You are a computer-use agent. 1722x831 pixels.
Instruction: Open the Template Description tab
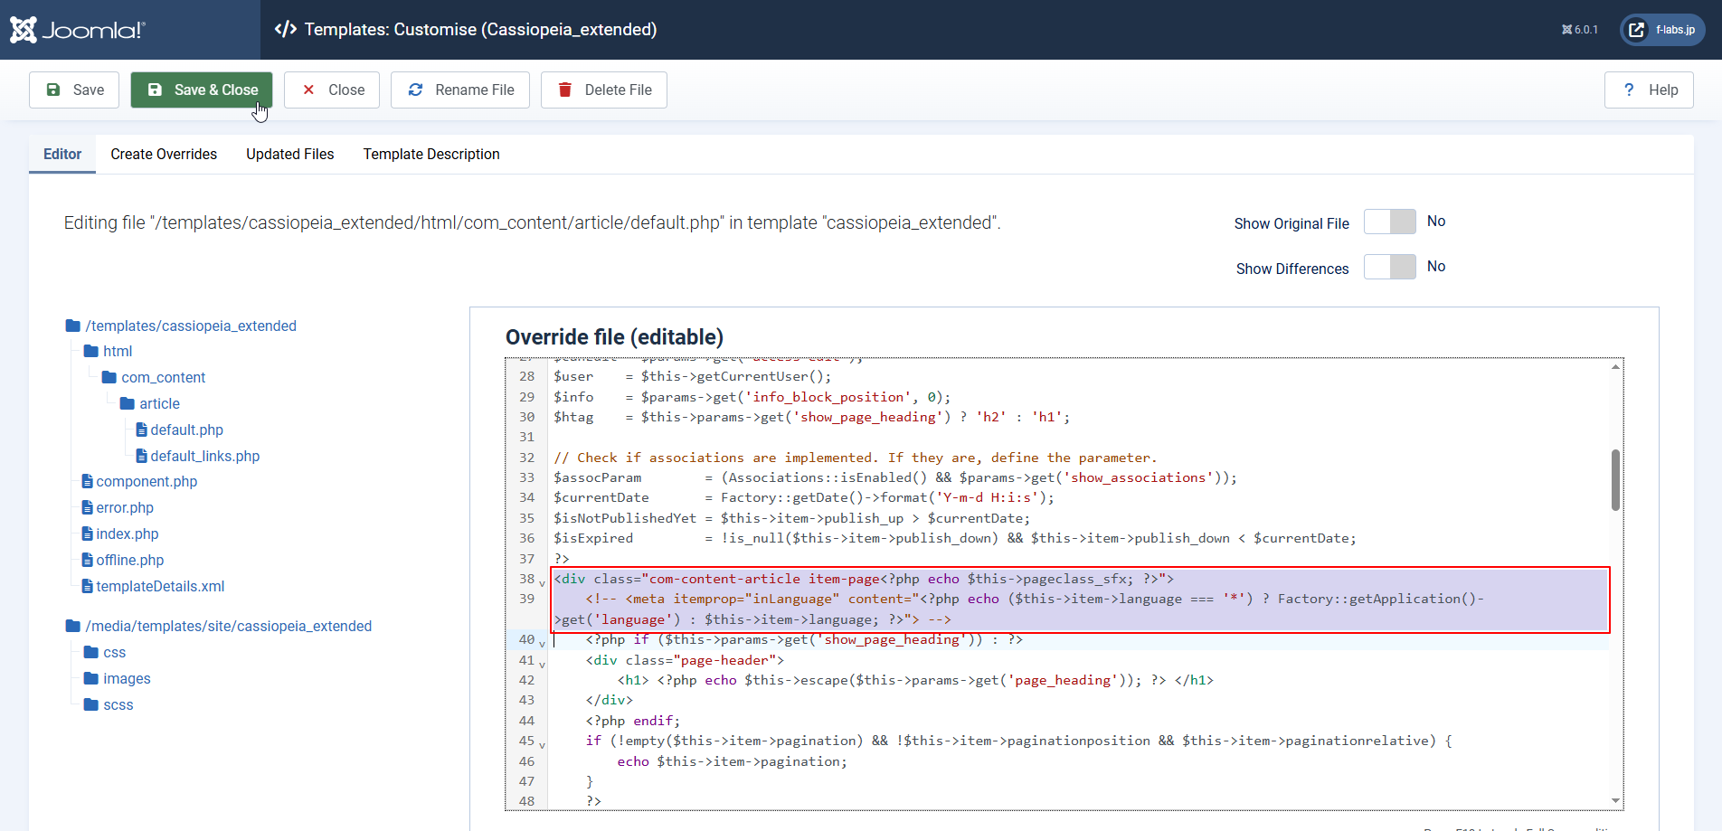click(431, 154)
